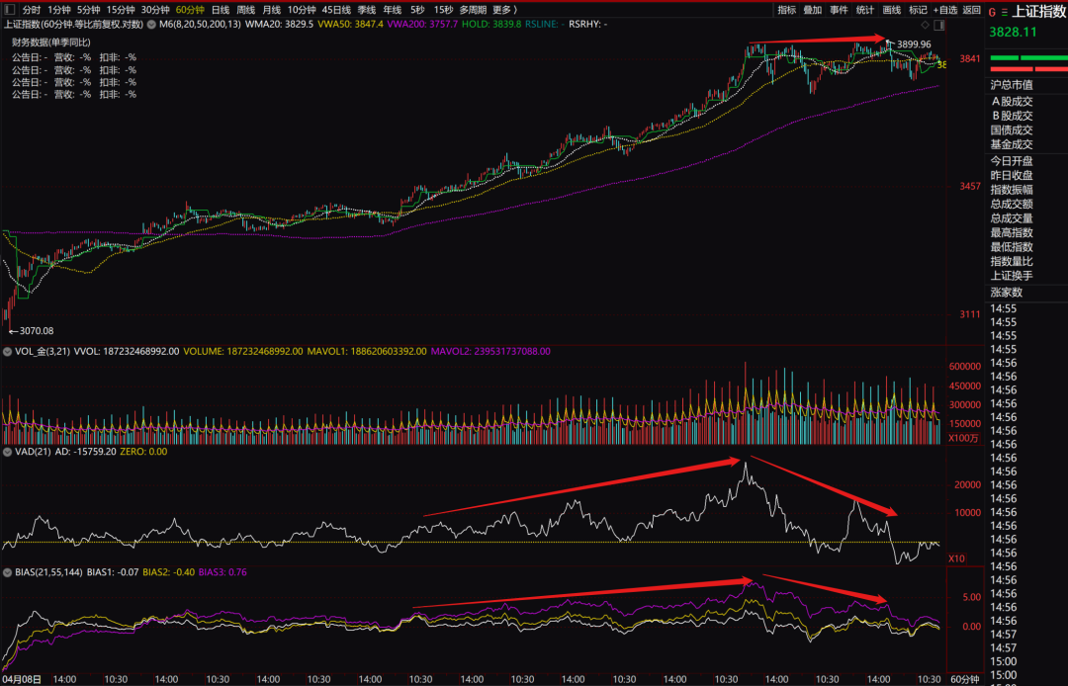
Task: Click the 04月08日 date on time axis
Action: coord(24,679)
